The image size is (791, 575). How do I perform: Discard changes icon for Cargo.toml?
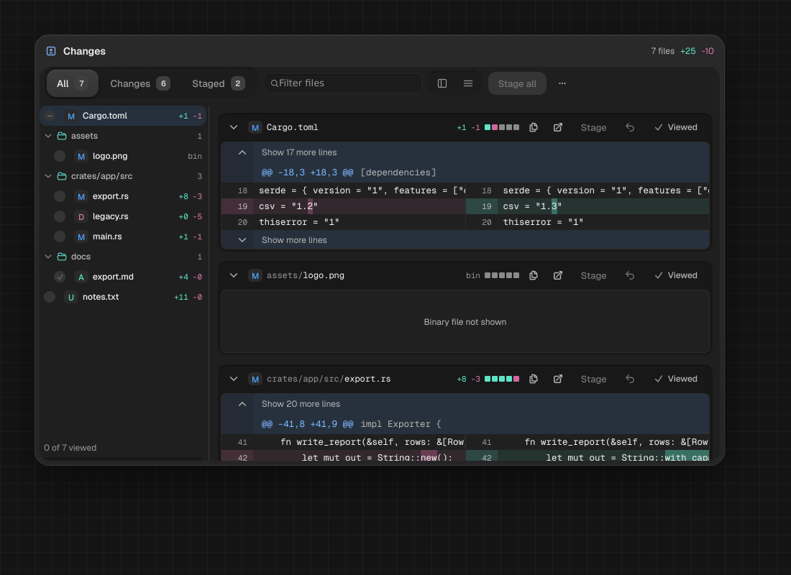point(630,128)
